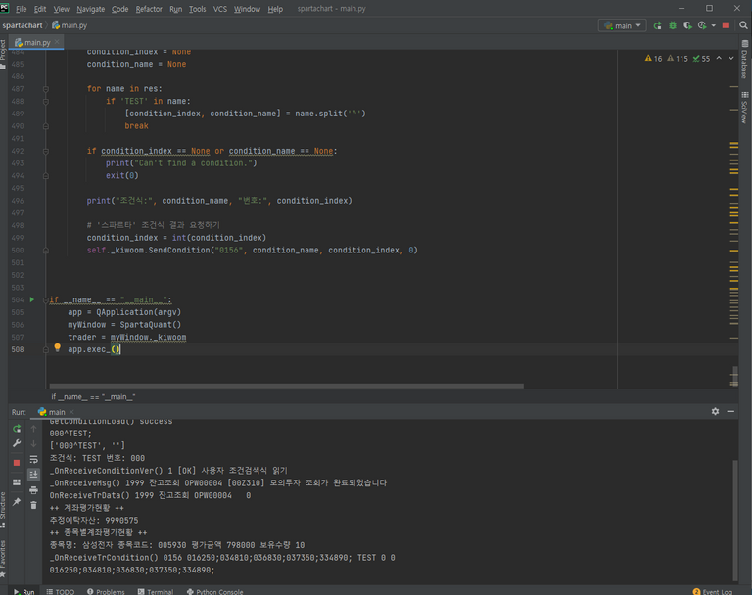Open the Database tool window
The height and width of the screenshot is (595, 752).
click(745, 59)
